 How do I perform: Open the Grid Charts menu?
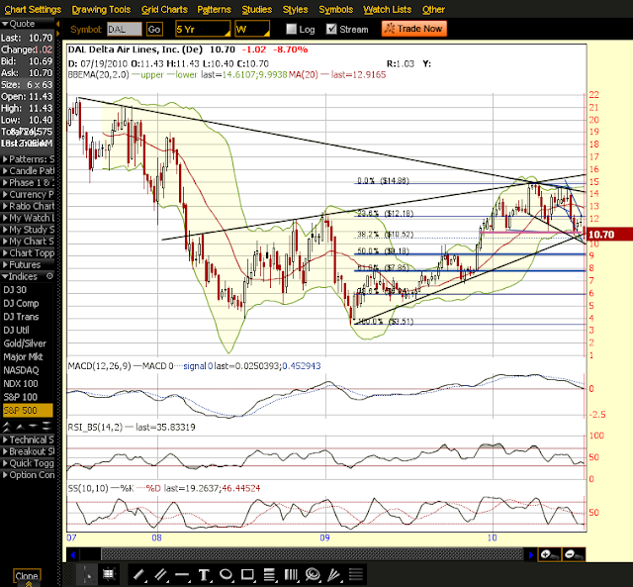(164, 9)
